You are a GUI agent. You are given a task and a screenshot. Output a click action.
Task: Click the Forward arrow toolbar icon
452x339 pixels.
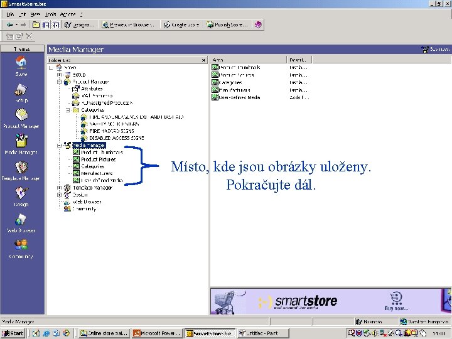23,24
